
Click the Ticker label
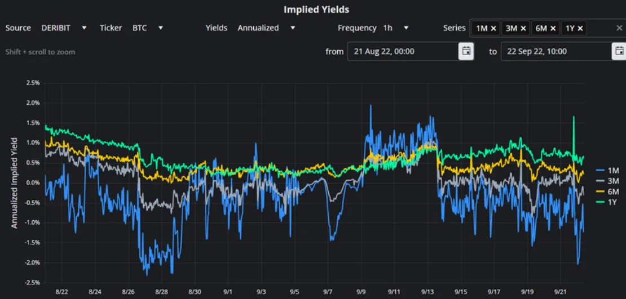111,28
